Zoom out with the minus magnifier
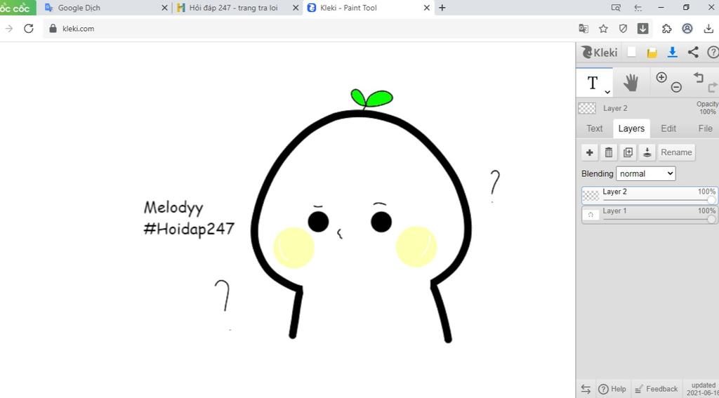Image resolution: width=719 pixels, height=398 pixels. [x=676, y=87]
